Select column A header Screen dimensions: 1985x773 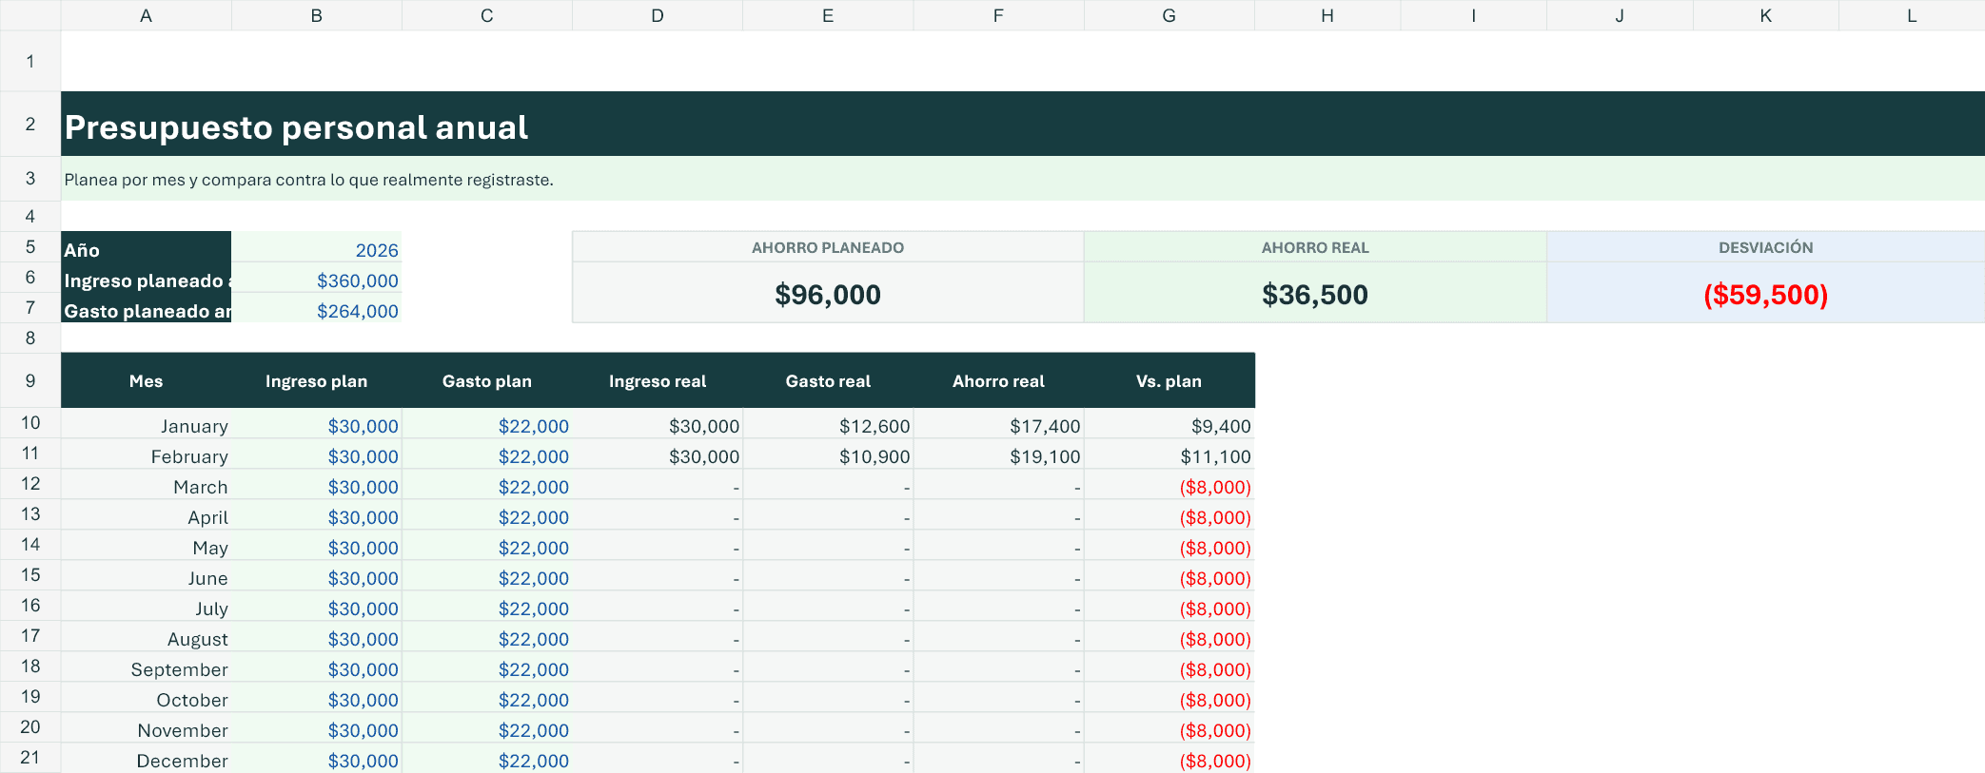147,15
